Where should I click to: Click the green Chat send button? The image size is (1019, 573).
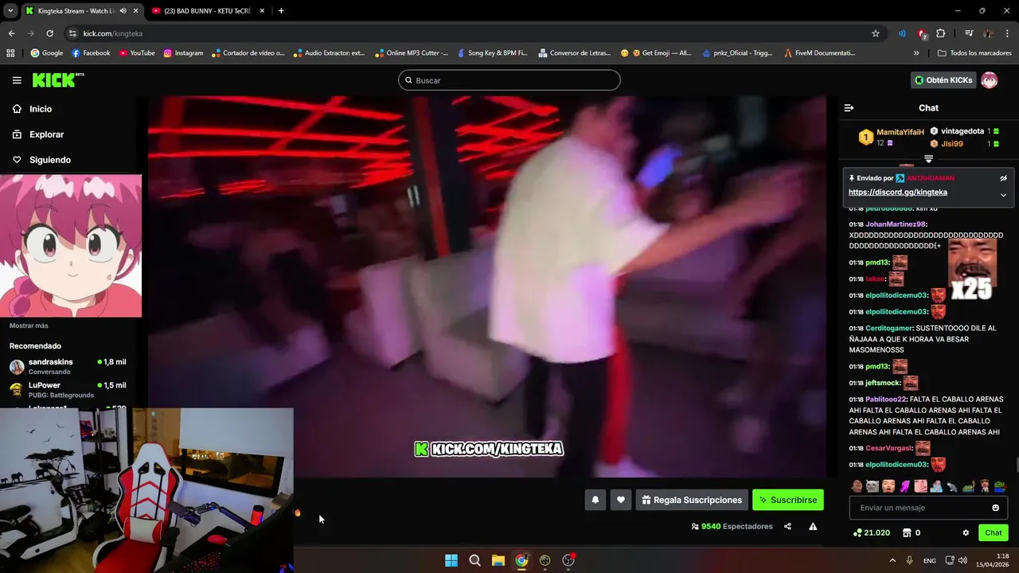pyautogui.click(x=994, y=533)
